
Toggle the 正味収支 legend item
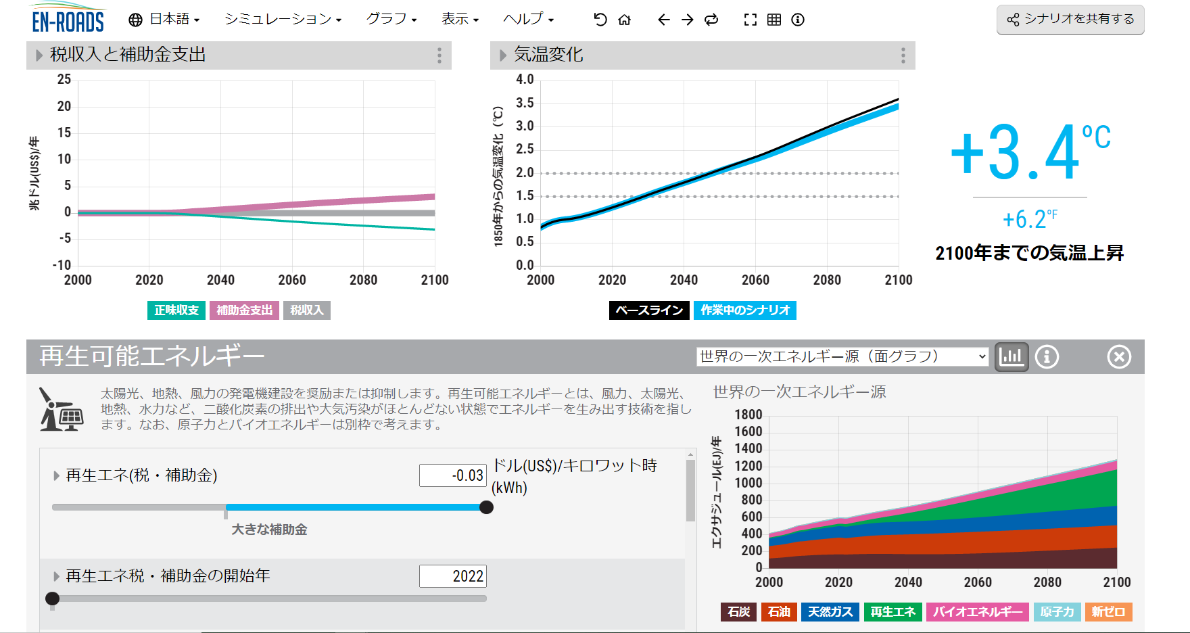coord(176,310)
